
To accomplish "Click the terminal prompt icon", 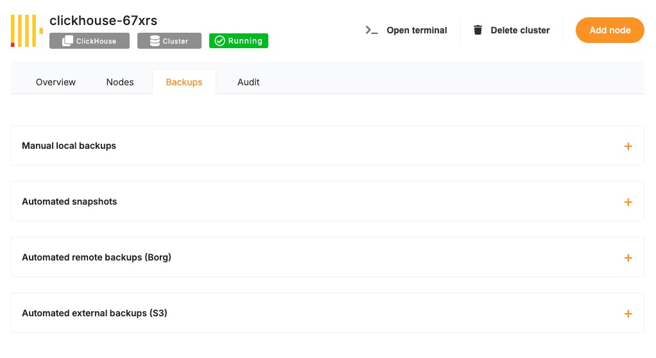I will coord(372,30).
